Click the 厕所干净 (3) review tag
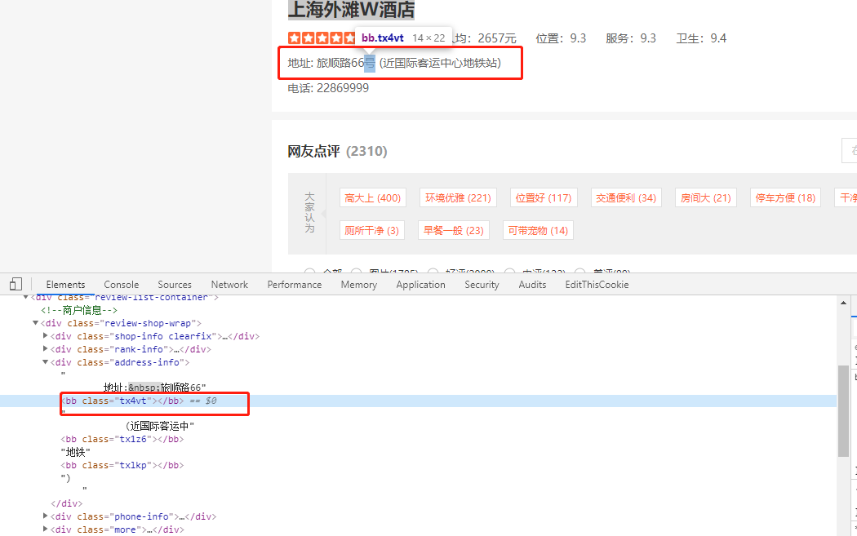This screenshot has width=857, height=536. pyautogui.click(x=371, y=231)
